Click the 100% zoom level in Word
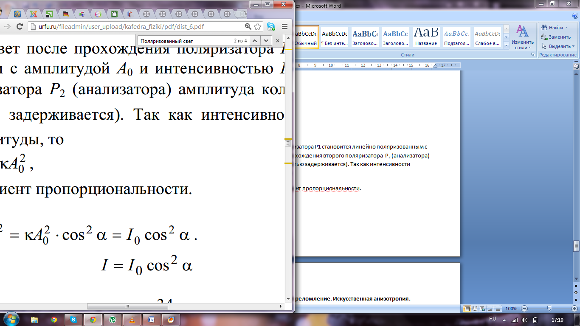580x326 pixels. [511, 309]
